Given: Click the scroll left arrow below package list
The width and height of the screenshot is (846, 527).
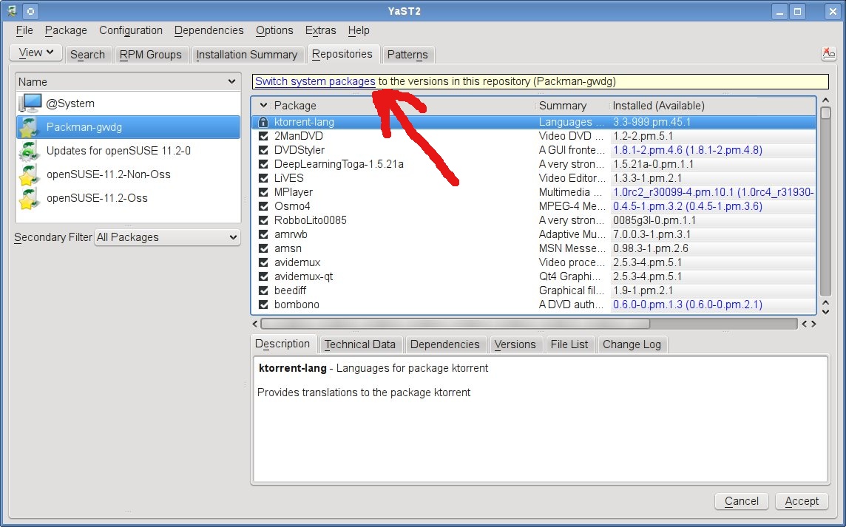Looking at the screenshot, I should [x=255, y=324].
